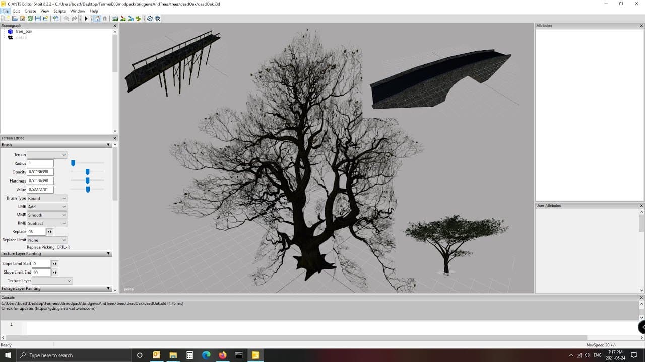645x362 pixels.
Task: Click the New scene toolbar icon
Action: (x=7, y=19)
